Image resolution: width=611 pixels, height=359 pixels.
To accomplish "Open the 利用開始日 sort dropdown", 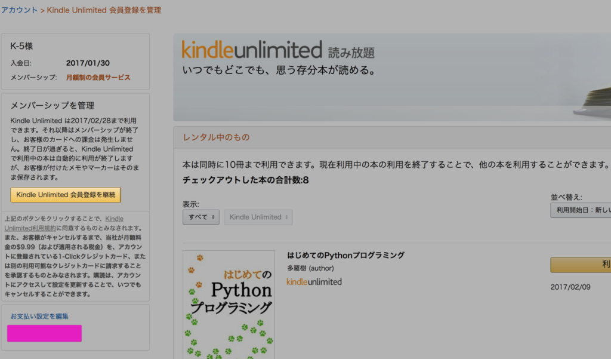I will (581, 210).
